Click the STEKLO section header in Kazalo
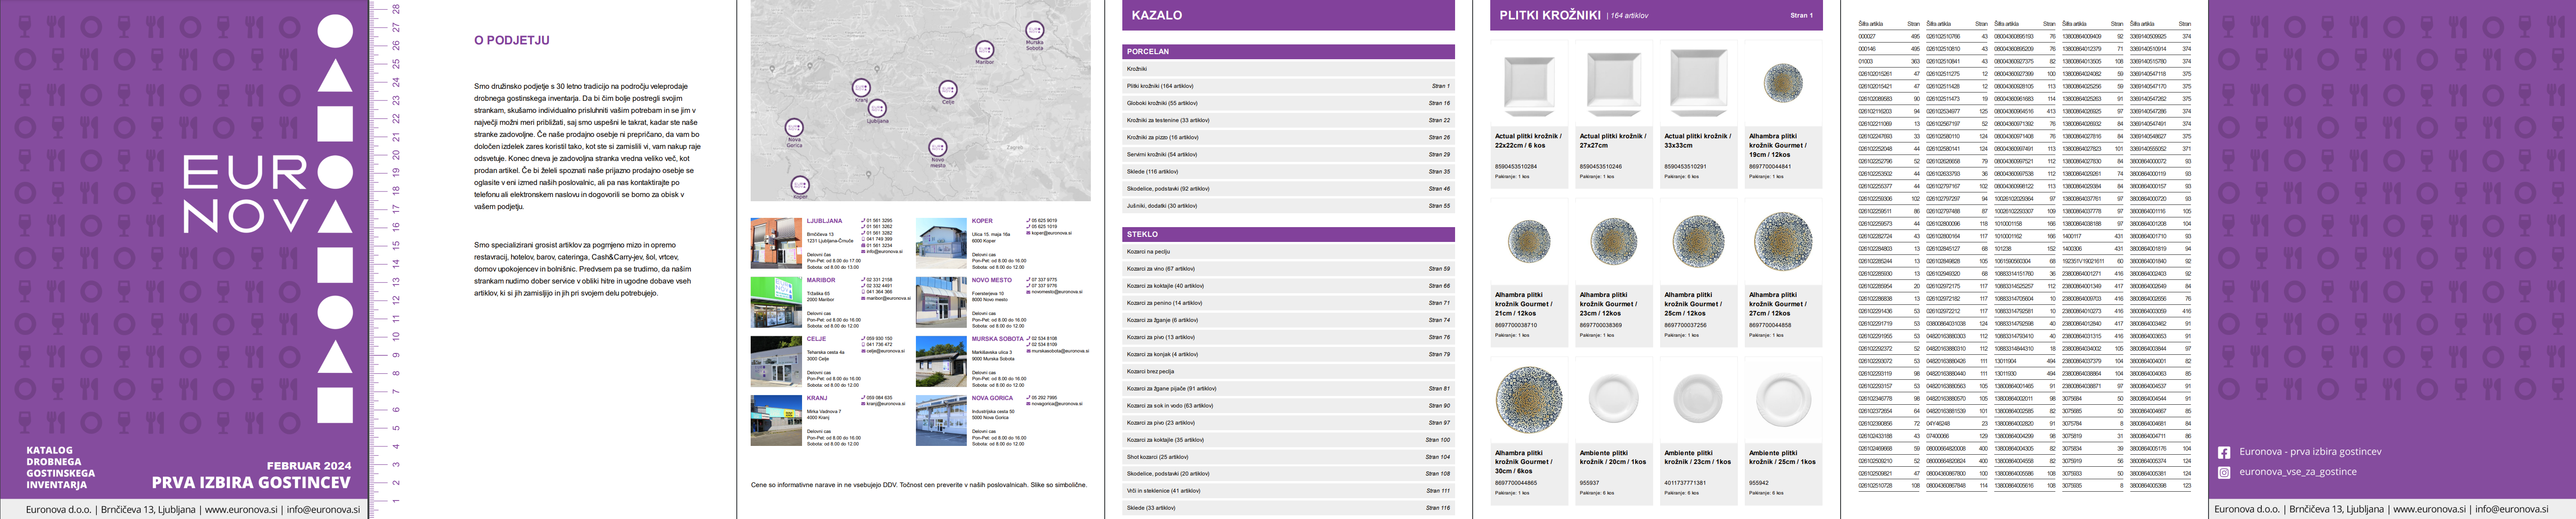 (x=1288, y=234)
